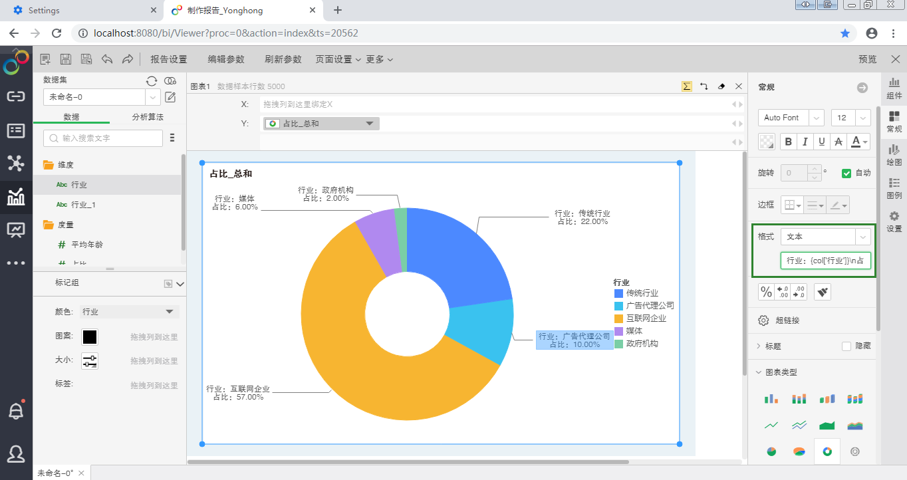Click the percent format icon

click(766, 292)
